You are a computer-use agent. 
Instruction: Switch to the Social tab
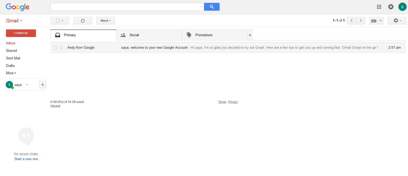(149, 35)
